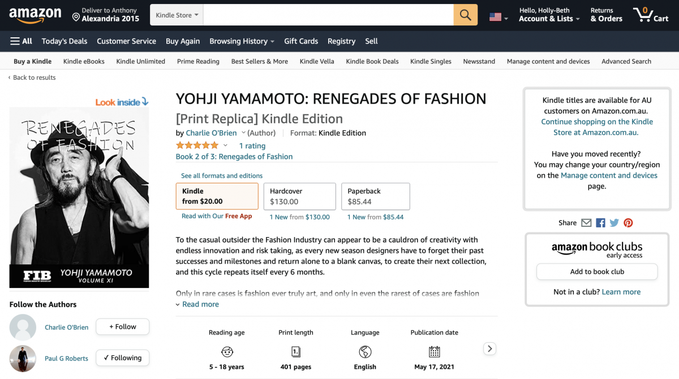679x379 pixels.
Task: Share this book via email icon
Action: point(586,223)
